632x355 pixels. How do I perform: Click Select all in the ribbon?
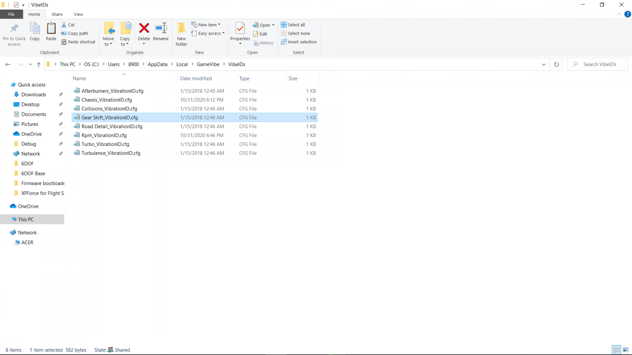tap(293, 25)
